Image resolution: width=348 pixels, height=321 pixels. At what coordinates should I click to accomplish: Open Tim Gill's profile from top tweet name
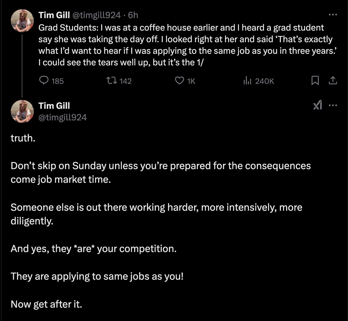pos(54,15)
